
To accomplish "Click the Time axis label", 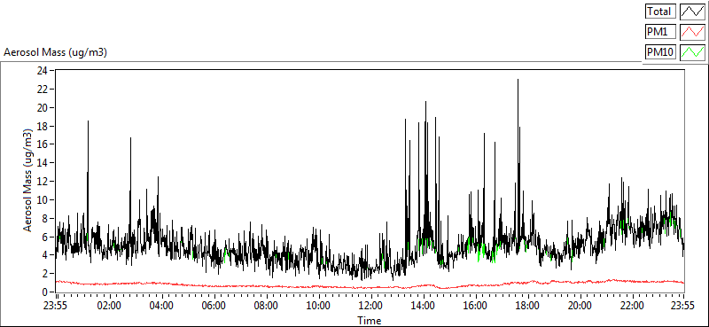I will click(x=370, y=321).
